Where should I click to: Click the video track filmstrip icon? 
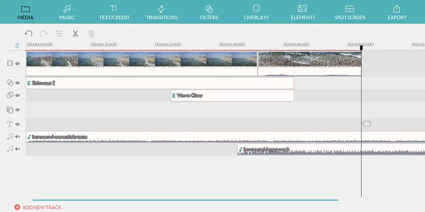(x=10, y=63)
